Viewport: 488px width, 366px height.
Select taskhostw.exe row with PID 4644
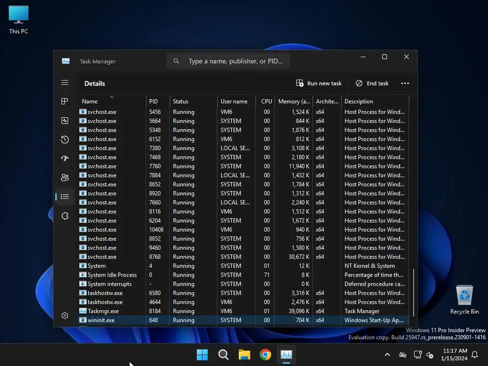point(243,302)
